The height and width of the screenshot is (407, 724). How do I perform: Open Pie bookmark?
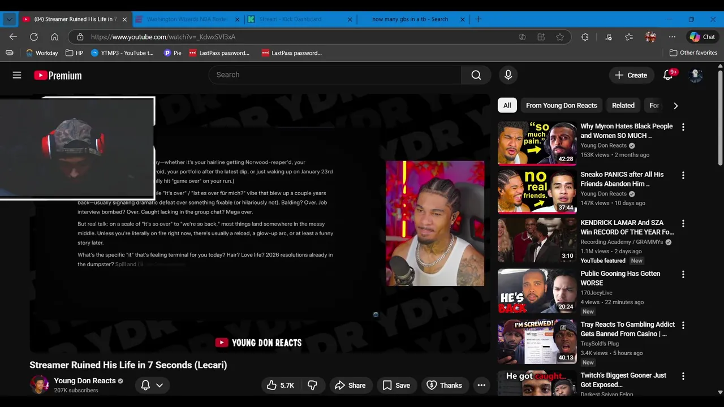173,53
